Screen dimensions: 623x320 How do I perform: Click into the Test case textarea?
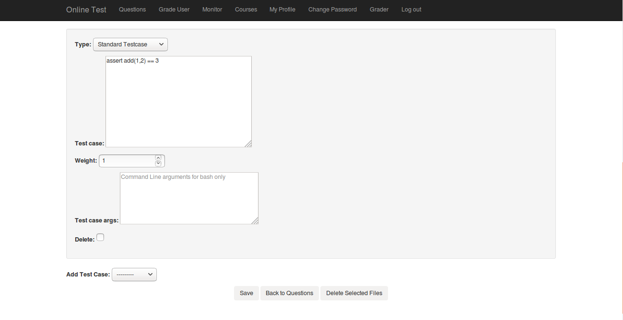click(x=178, y=101)
